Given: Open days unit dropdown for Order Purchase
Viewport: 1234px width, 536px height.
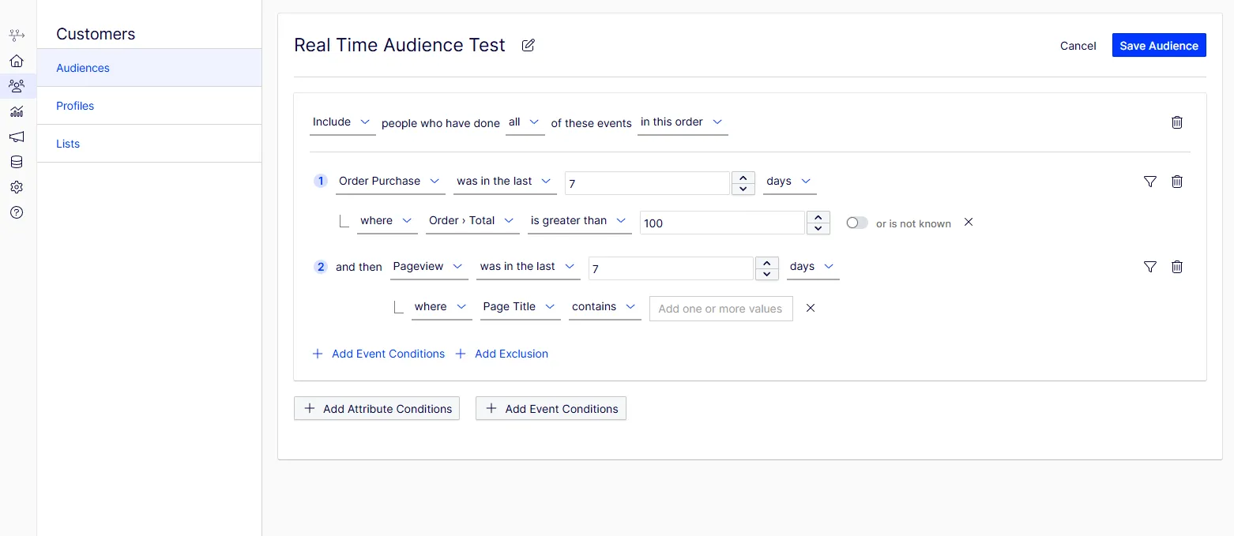Looking at the screenshot, I should [790, 182].
